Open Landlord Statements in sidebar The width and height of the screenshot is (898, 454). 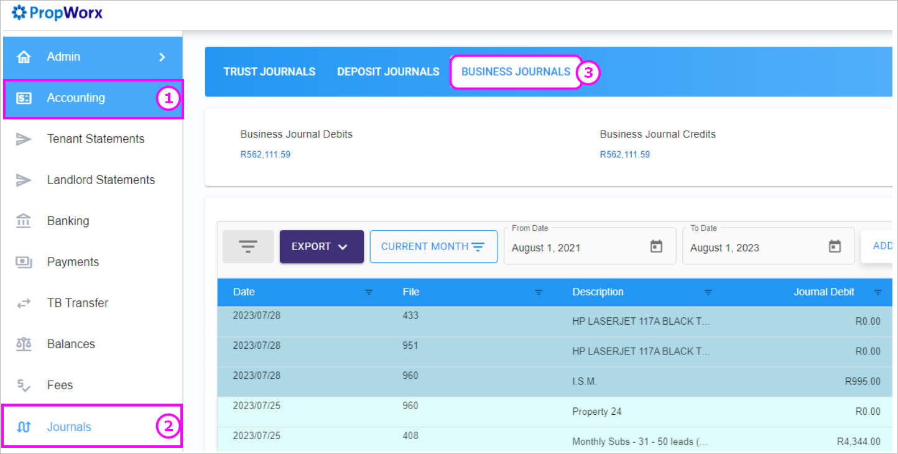(101, 180)
